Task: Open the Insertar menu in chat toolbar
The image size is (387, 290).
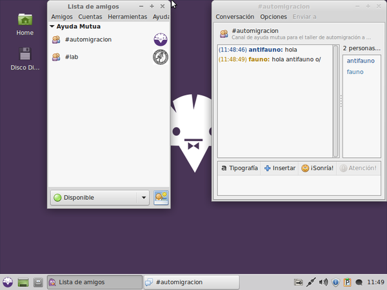Action: pos(280,168)
